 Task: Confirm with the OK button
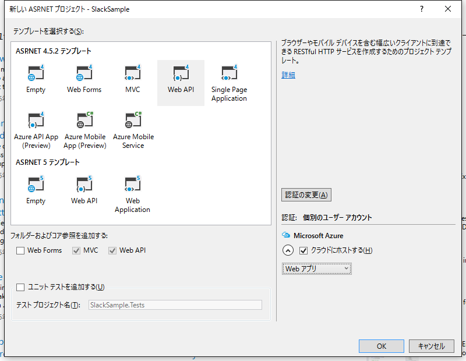[382, 346]
